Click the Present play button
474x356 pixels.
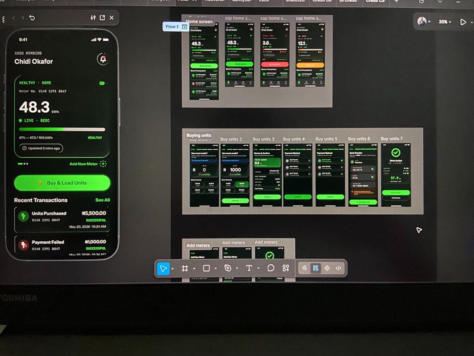pos(463,22)
